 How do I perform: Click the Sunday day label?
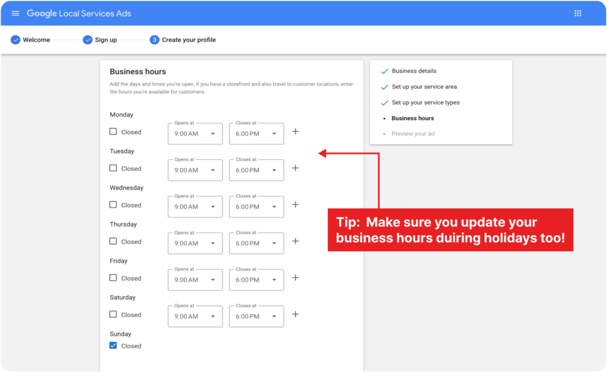coord(120,334)
